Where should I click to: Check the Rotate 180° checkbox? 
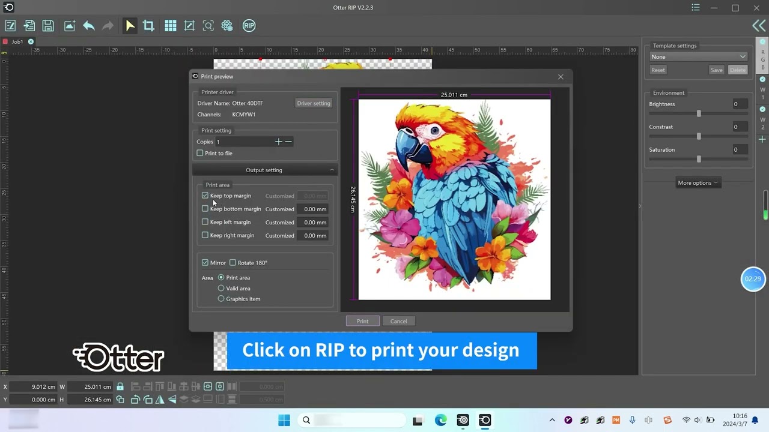[x=233, y=263]
